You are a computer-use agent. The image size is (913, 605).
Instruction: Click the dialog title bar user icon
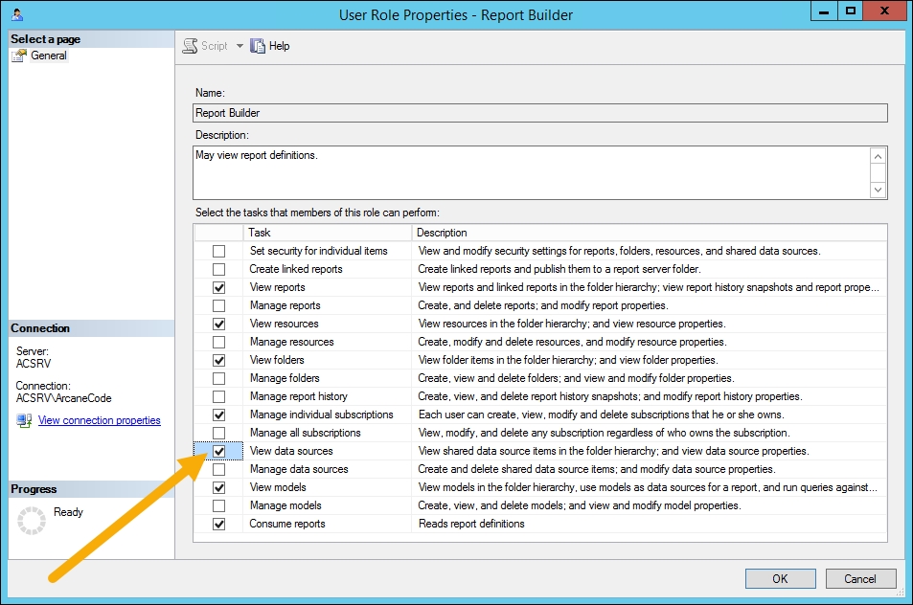17,14
